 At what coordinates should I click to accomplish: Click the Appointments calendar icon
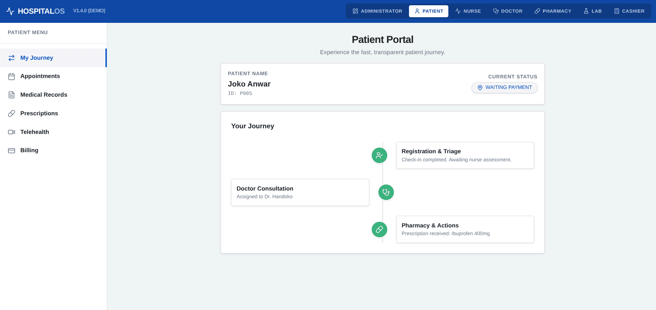click(12, 76)
